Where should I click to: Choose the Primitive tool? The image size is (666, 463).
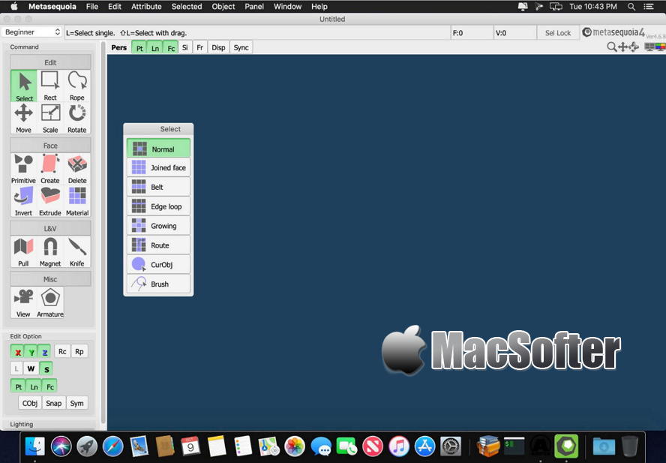[23, 169]
